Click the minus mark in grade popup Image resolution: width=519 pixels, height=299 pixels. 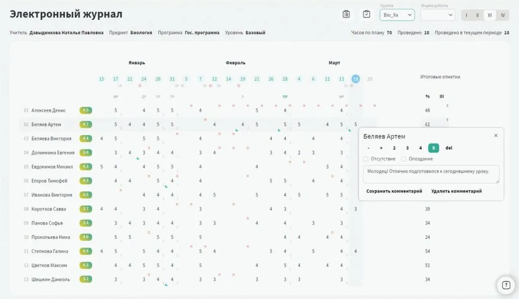[368, 148]
